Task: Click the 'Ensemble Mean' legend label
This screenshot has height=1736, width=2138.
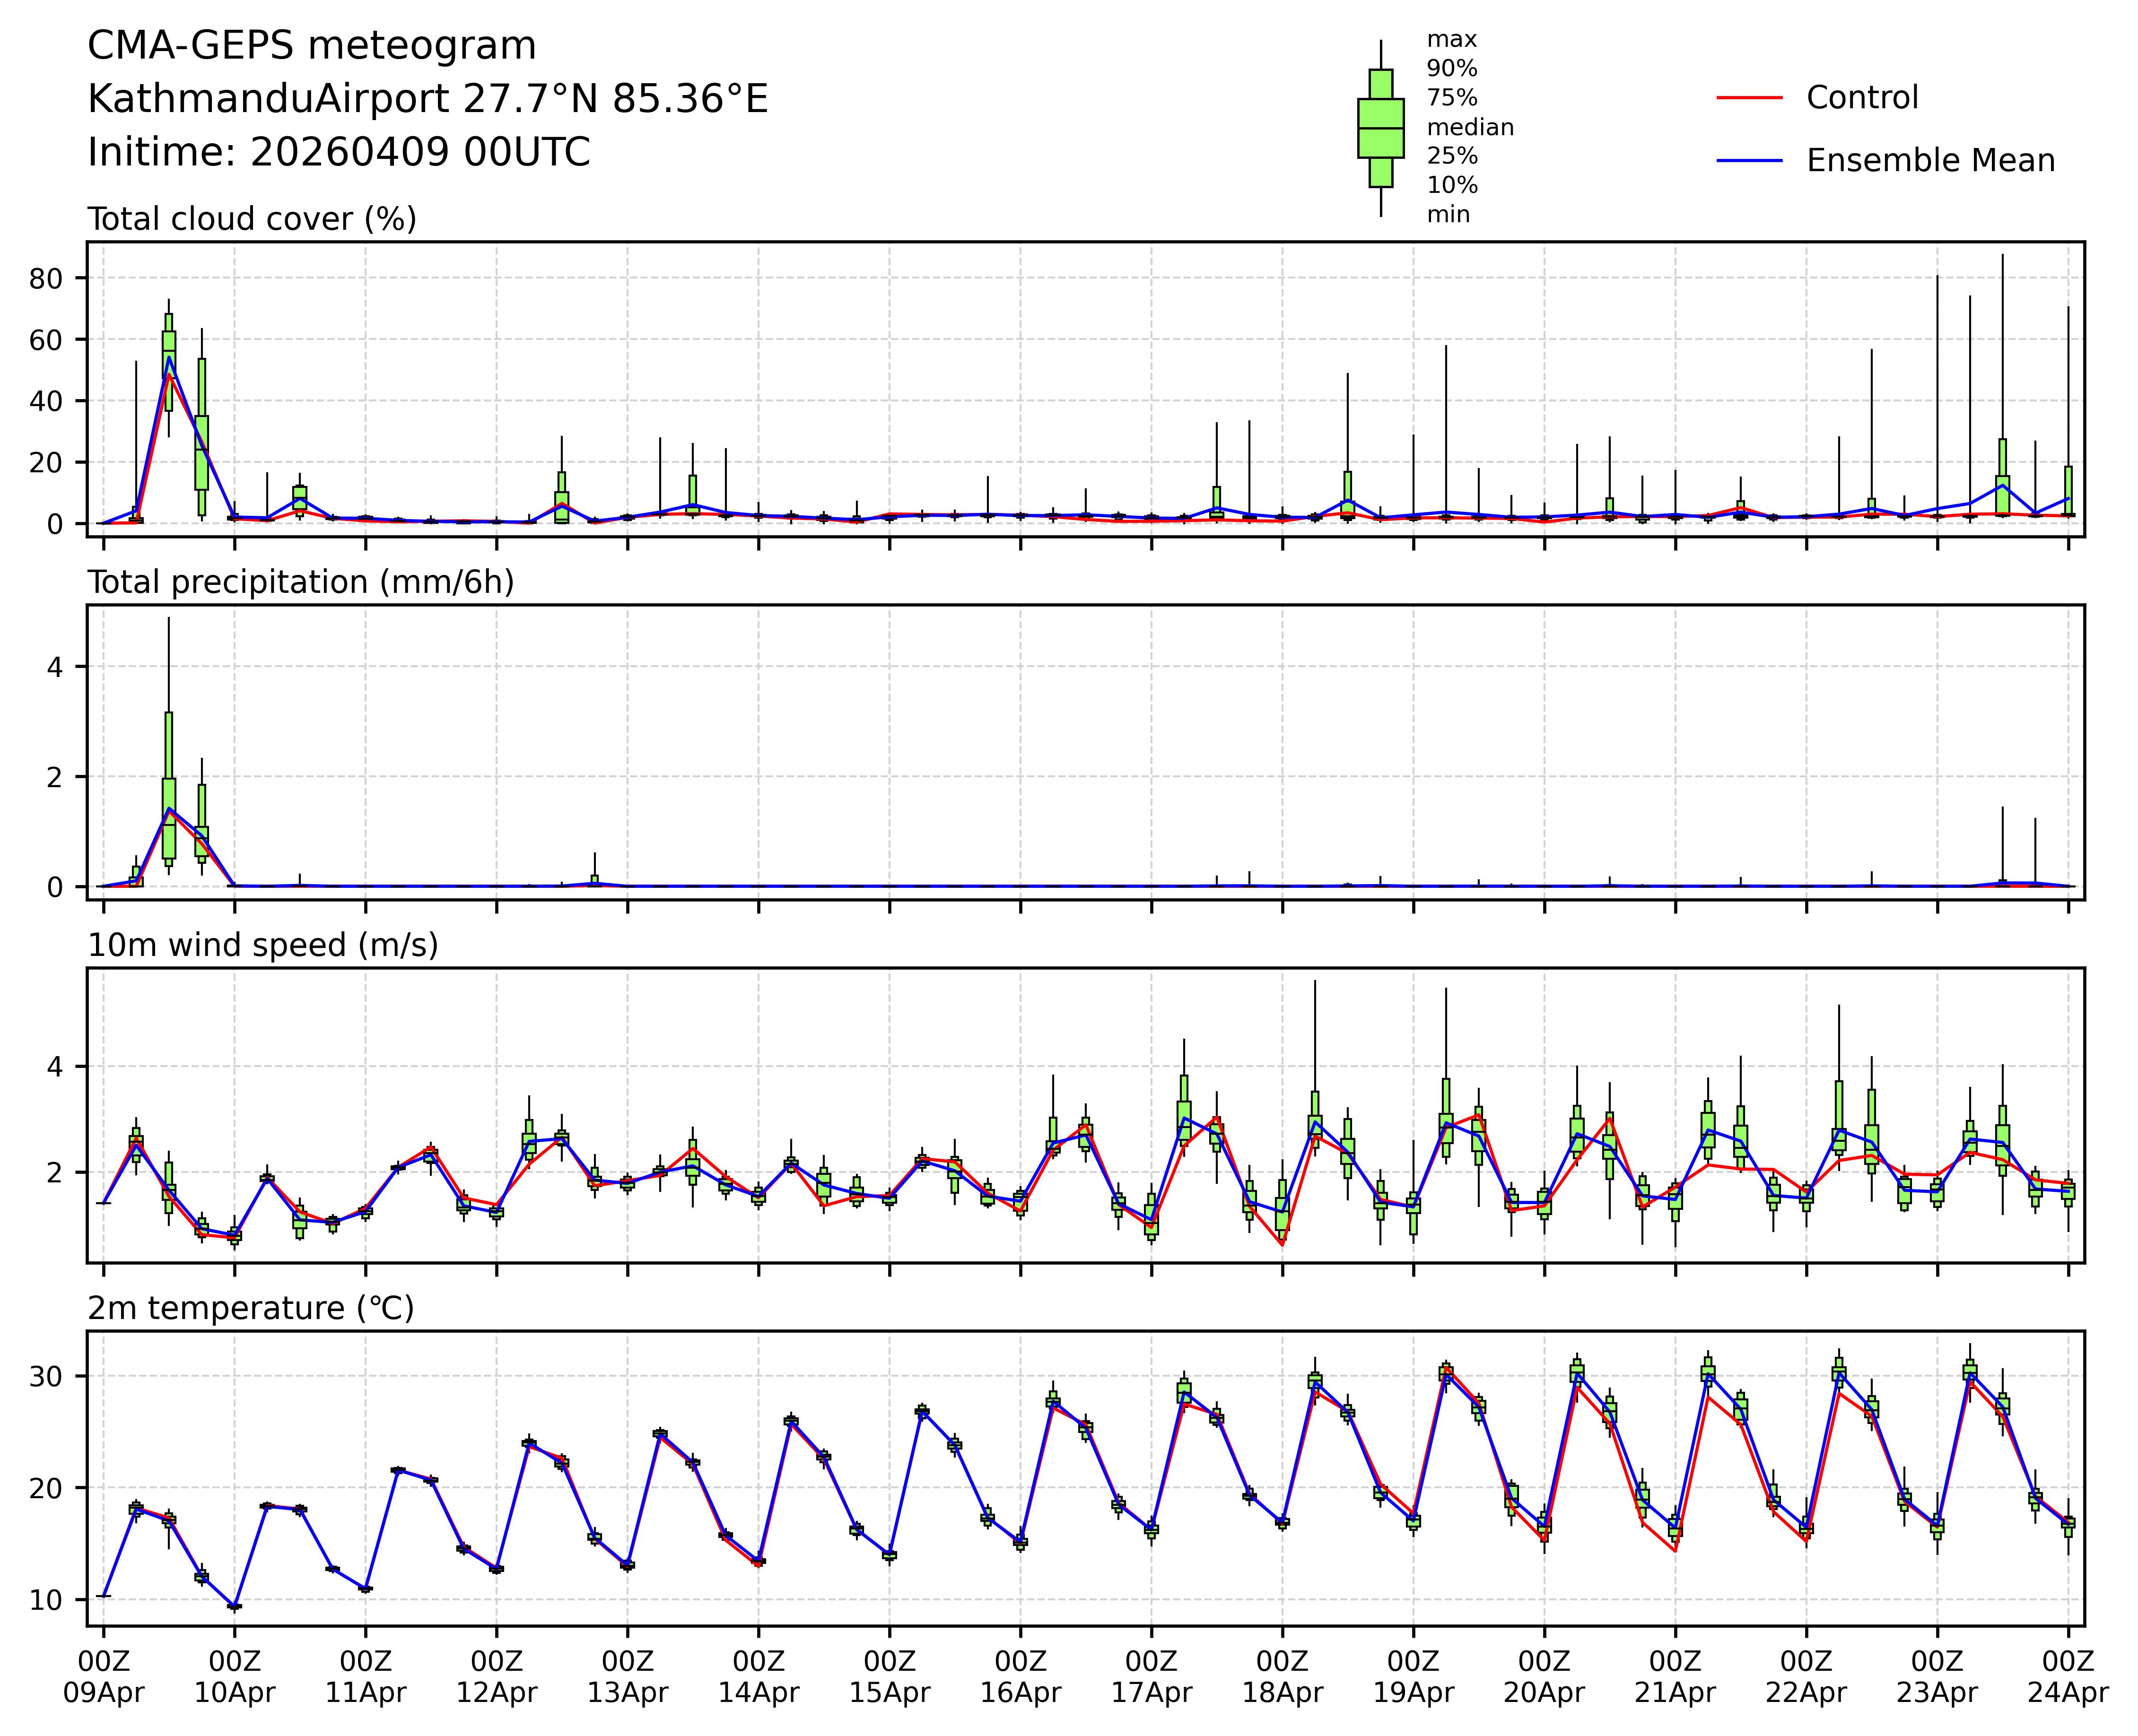Action: tap(1930, 160)
